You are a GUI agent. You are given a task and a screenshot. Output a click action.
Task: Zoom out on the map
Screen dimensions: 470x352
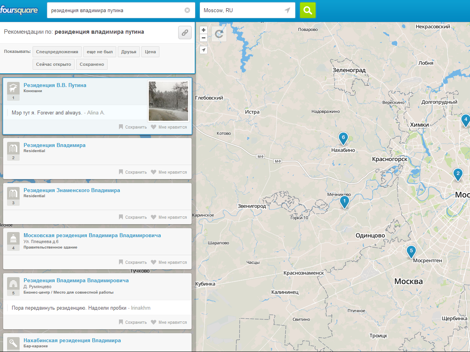coord(203,38)
